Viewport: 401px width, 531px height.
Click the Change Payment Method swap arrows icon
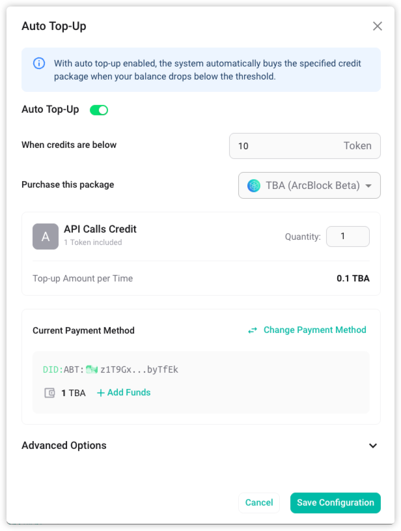253,330
